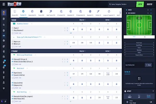
Task: Collapse the Russia Liga Pro league section
Action: [x=44, y=37]
